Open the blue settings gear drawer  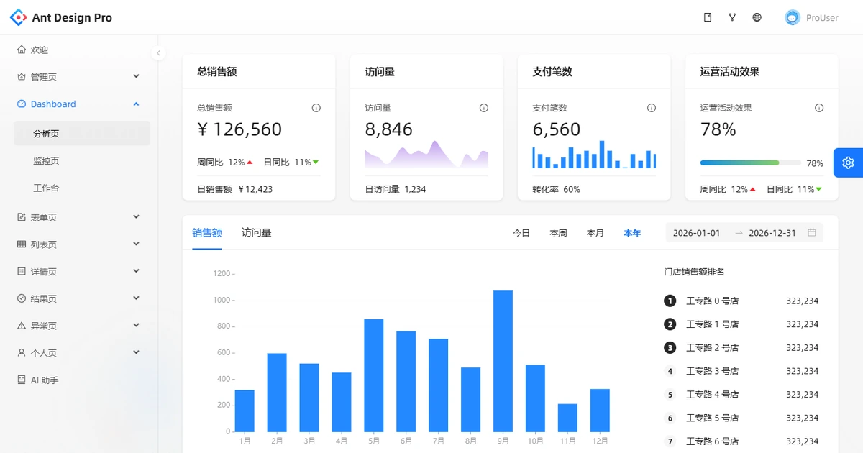[x=848, y=163]
